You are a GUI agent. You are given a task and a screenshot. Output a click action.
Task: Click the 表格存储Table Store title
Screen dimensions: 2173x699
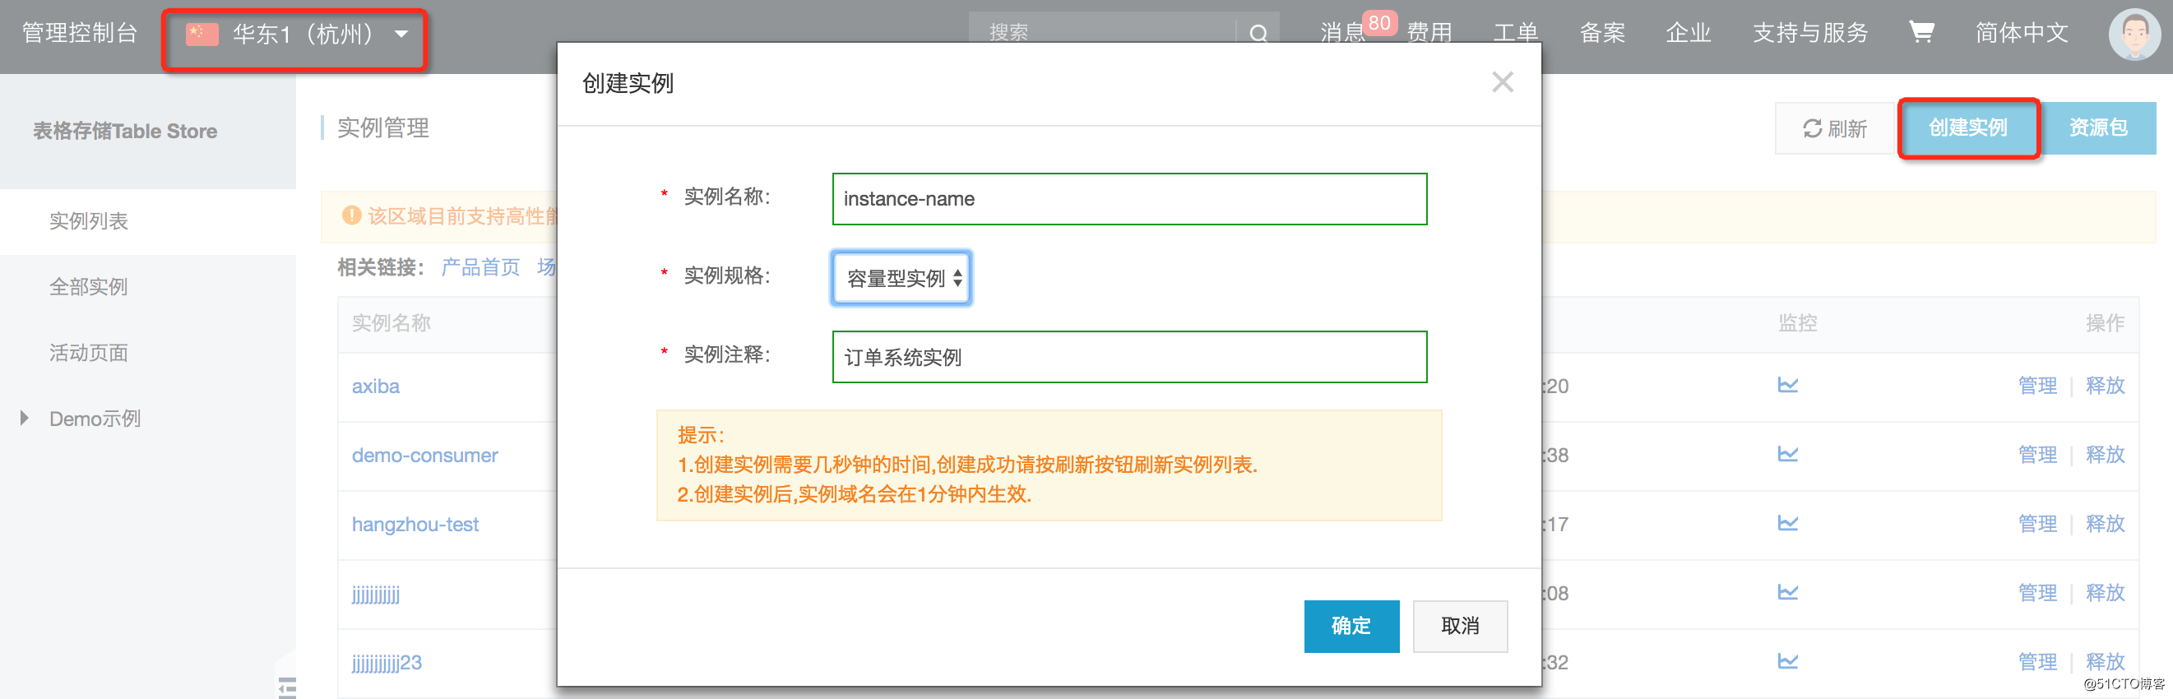coord(125,131)
